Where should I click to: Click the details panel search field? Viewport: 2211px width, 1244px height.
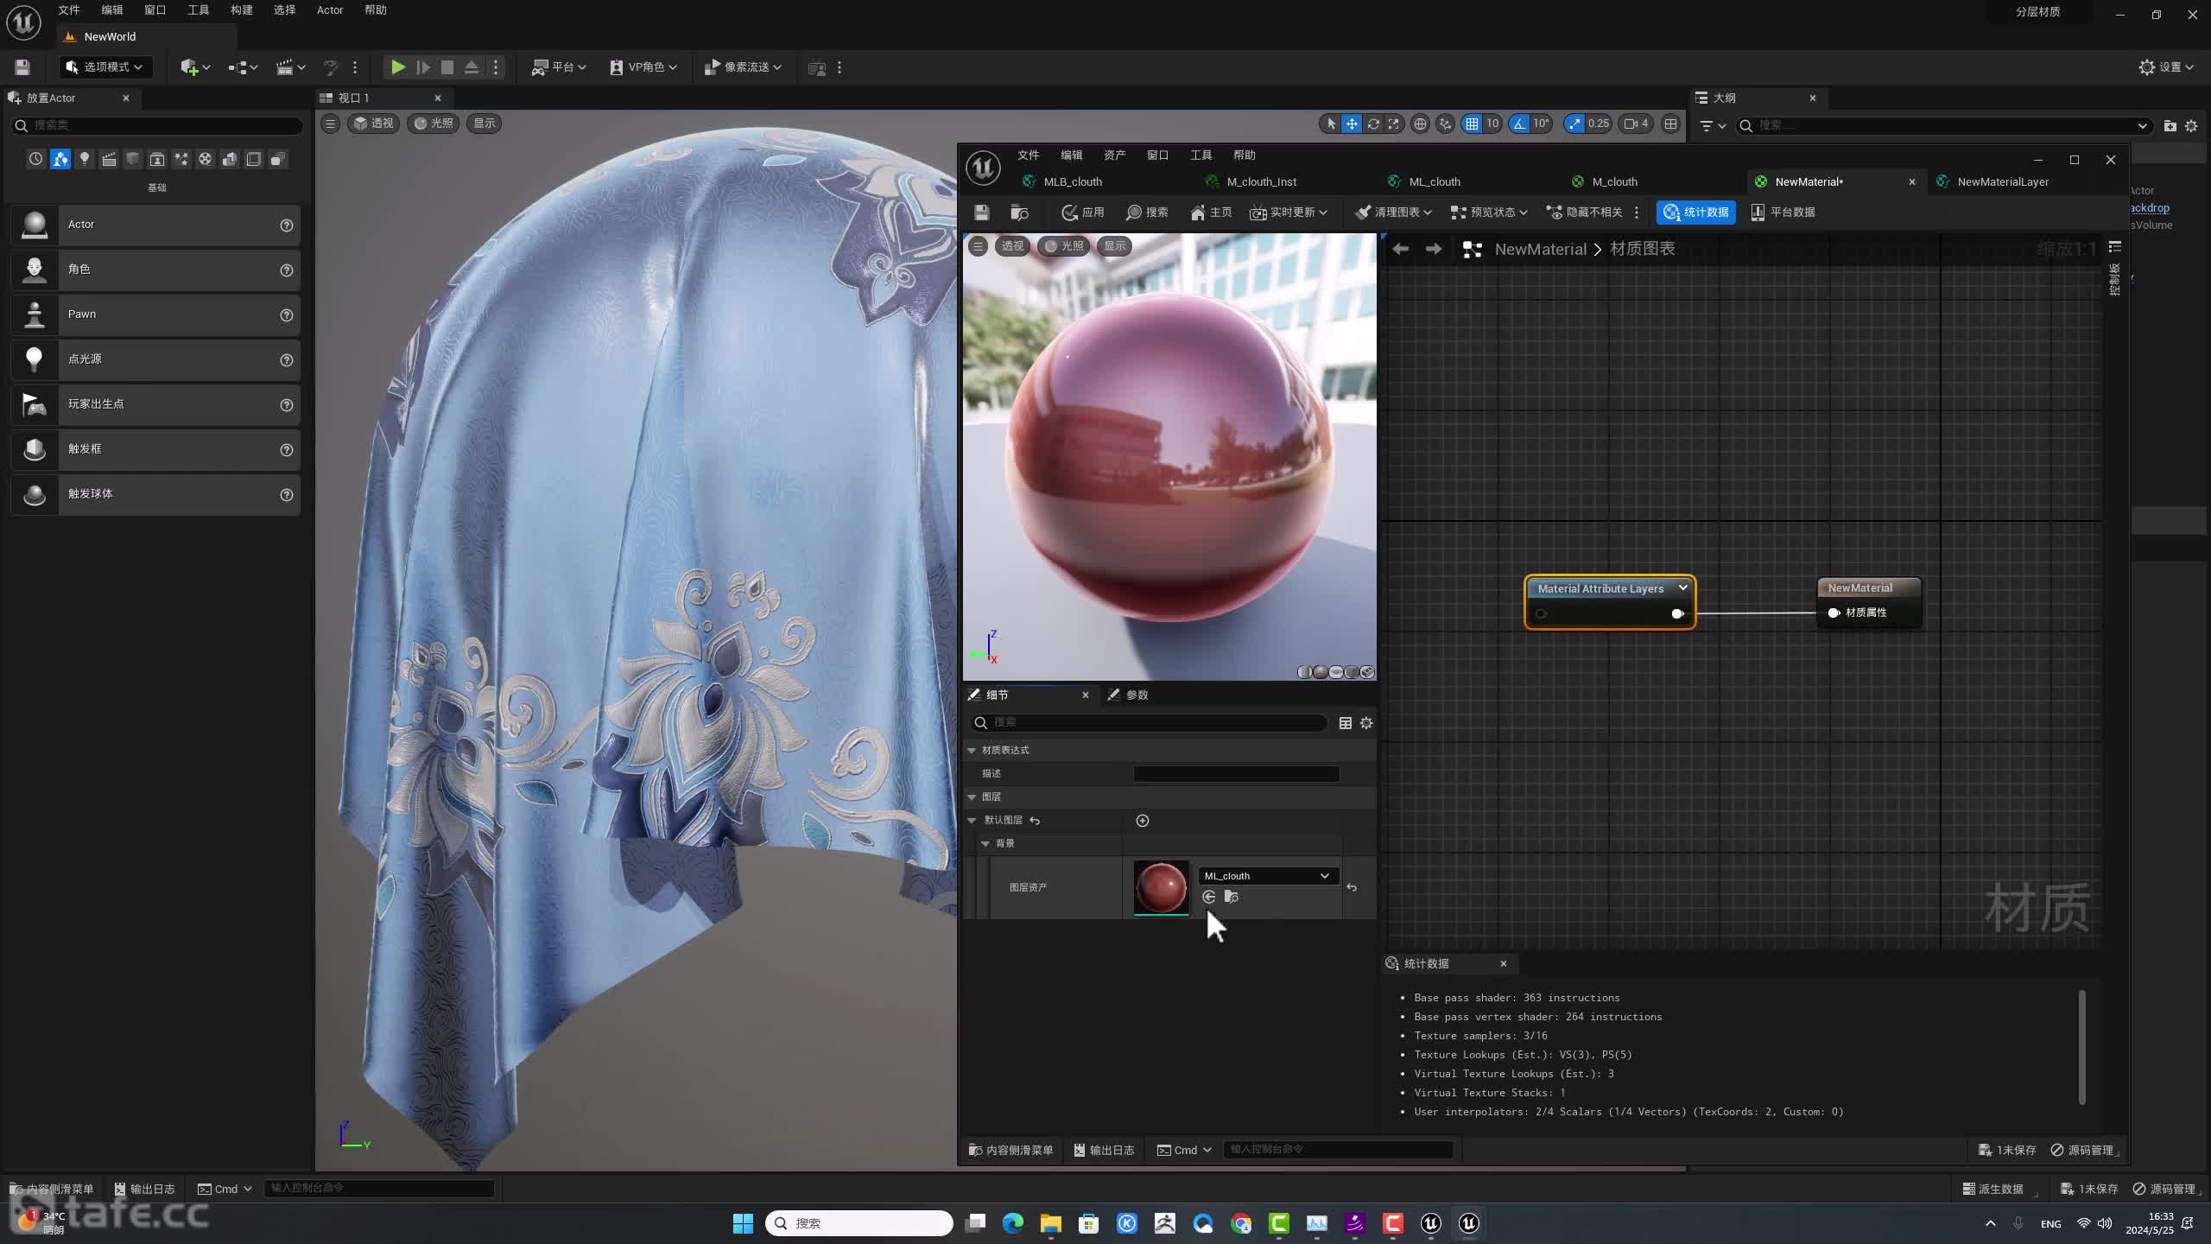click(x=1149, y=722)
